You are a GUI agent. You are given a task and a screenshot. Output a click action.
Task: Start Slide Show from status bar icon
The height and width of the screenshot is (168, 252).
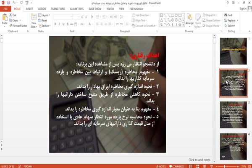click(212, 166)
